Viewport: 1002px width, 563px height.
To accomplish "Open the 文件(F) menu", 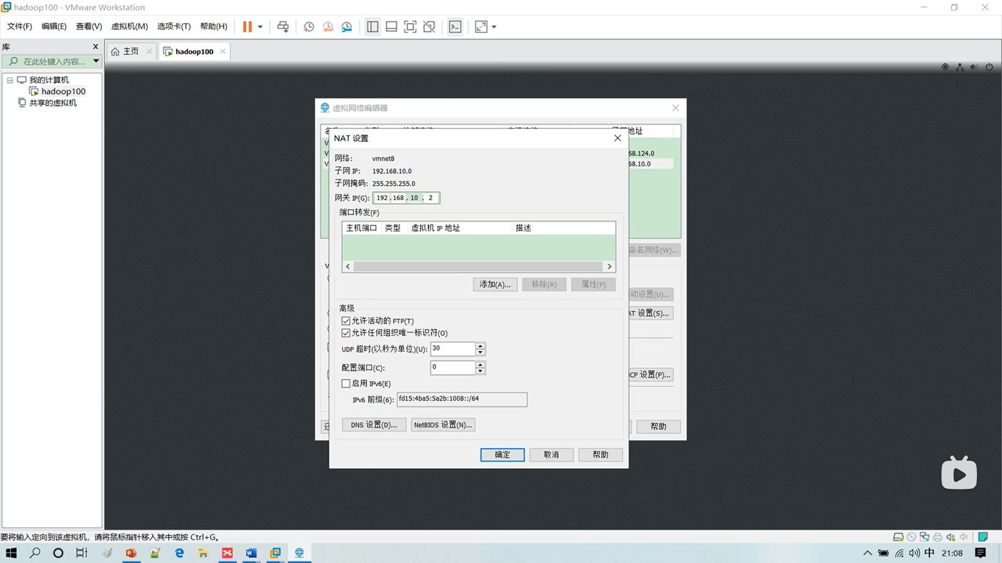I will [19, 26].
